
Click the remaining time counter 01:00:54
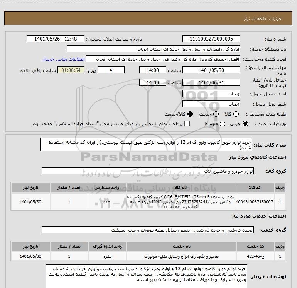71,70
